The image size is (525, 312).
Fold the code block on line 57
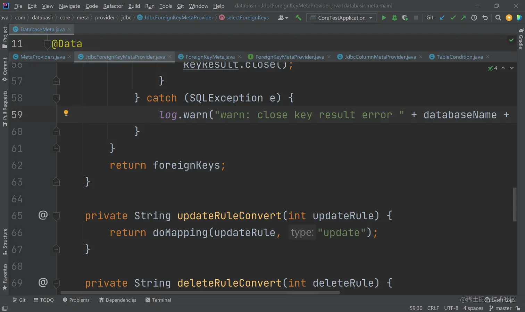pos(56,81)
